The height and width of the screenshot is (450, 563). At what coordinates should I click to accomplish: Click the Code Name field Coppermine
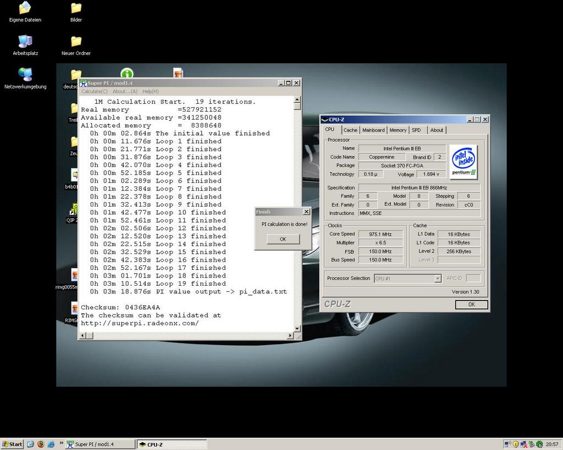click(x=382, y=157)
